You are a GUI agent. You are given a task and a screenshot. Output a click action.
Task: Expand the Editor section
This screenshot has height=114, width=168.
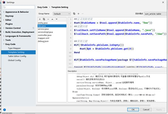click(4, 20)
